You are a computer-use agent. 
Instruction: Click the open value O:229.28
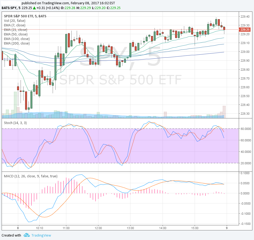[x=68, y=8]
